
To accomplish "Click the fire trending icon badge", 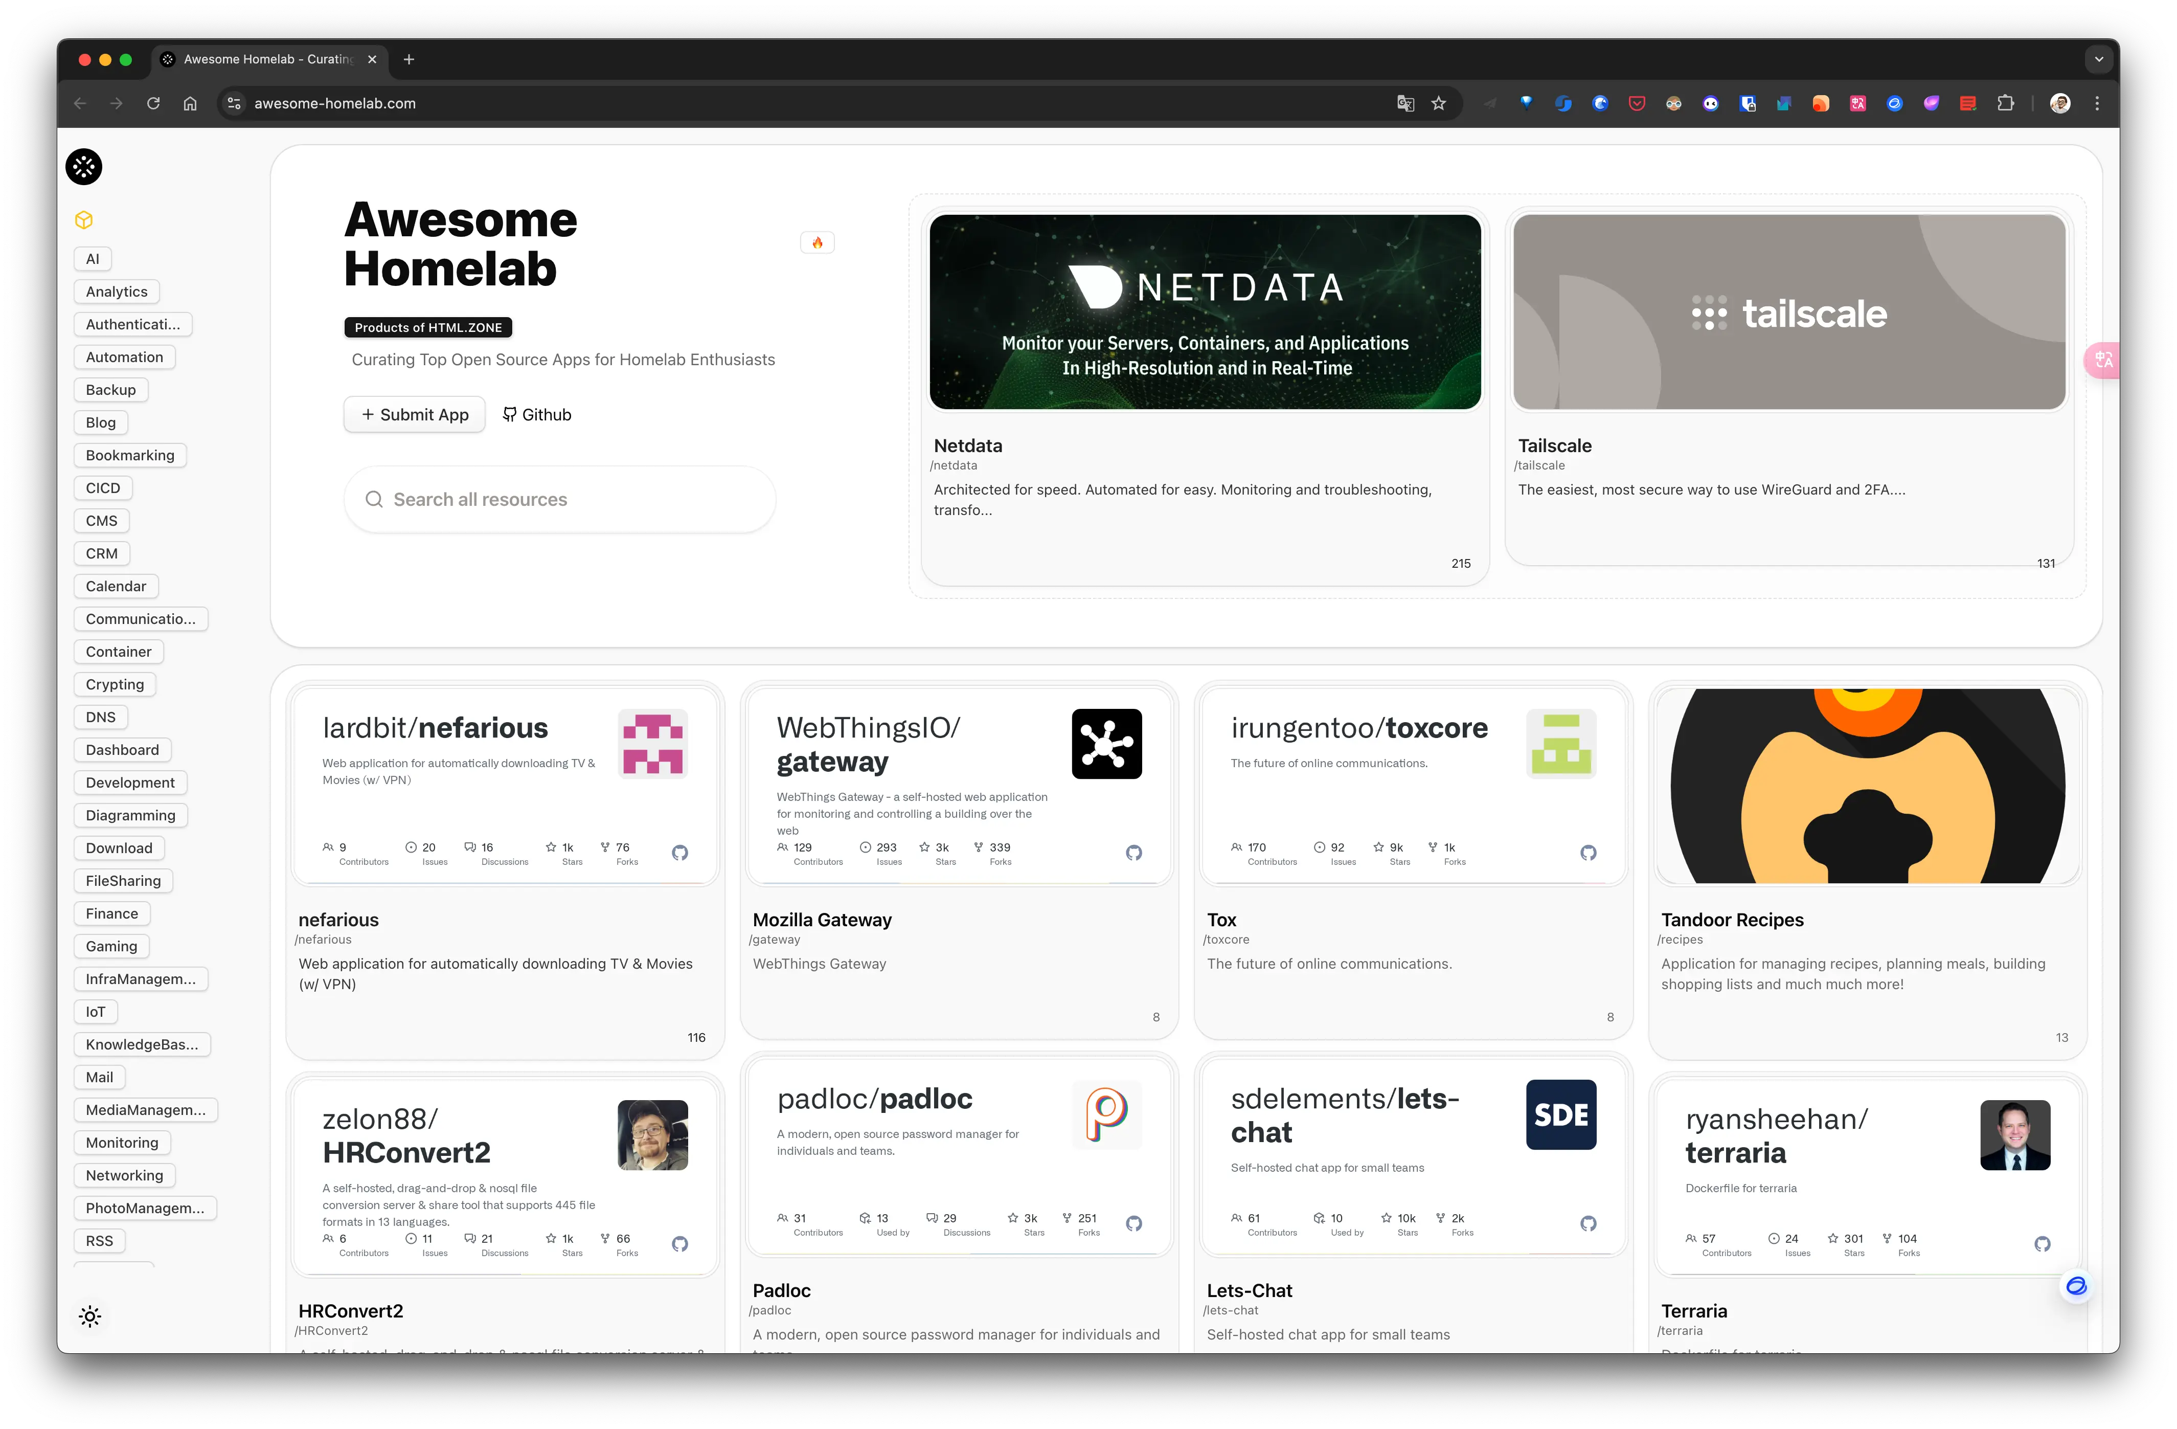I will tap(817, 242).
